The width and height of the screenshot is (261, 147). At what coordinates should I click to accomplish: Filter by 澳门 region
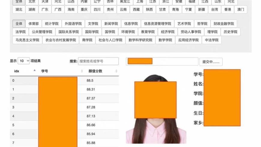point(241,10)
